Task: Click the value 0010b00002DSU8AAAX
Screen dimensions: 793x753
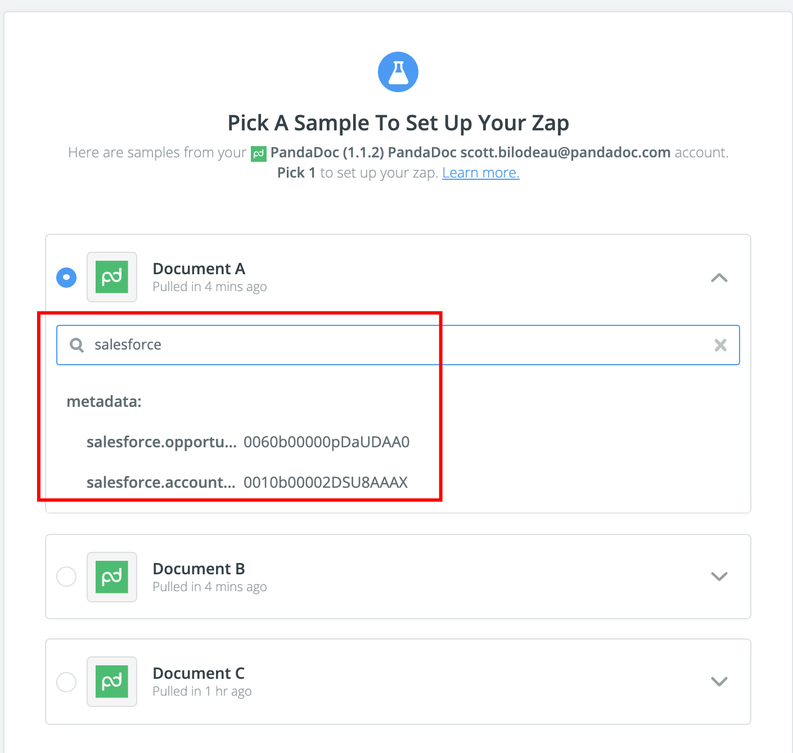Action: [x=326, y=483]
